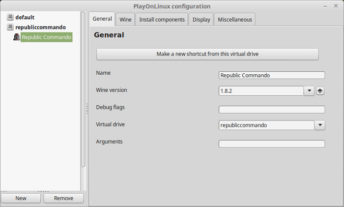This screenshot has width=344, height=207.
Task: Select the republiccommando drive entry
Action: coord(41,27)
